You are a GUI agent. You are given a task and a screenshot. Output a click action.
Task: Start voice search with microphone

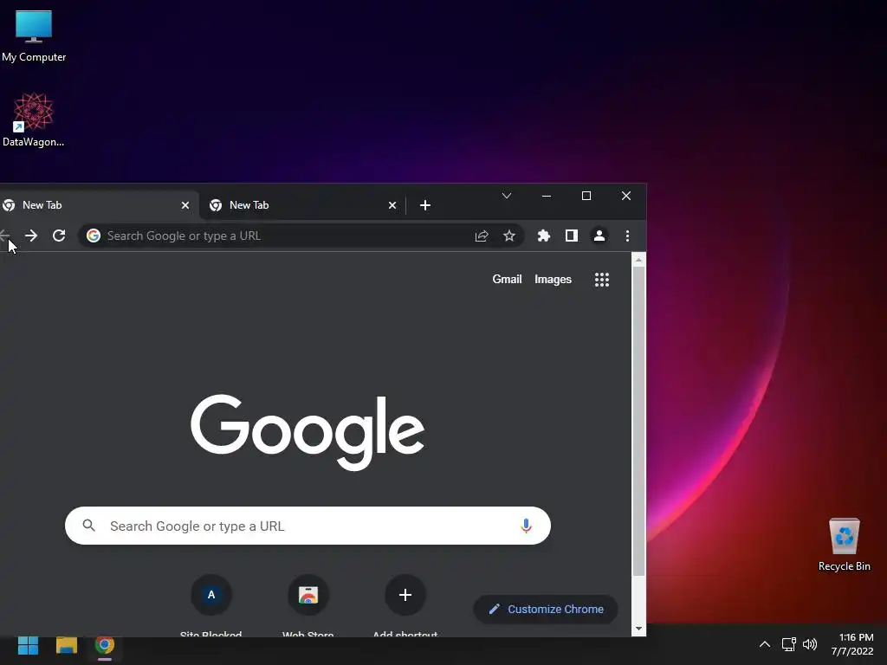[x=526, y=526]
